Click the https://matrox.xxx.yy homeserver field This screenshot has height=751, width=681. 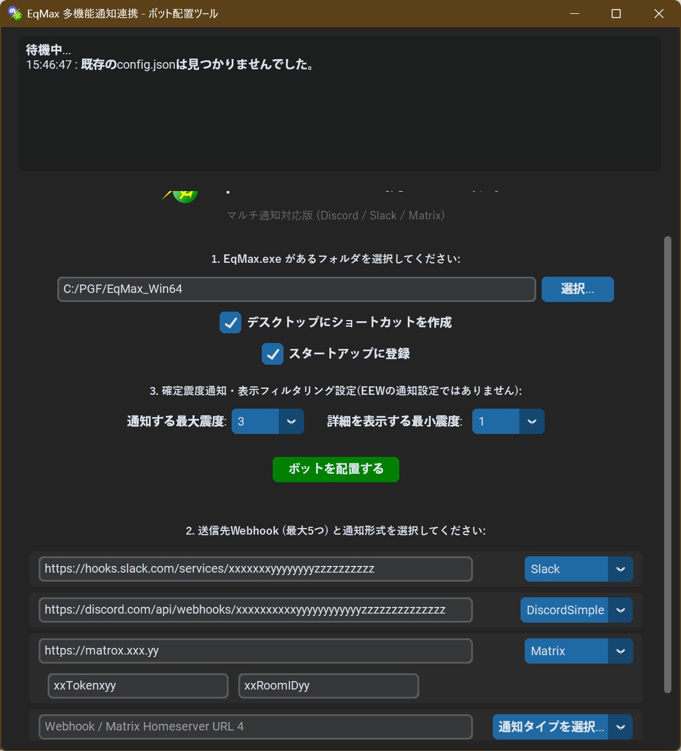coord(255,650)
